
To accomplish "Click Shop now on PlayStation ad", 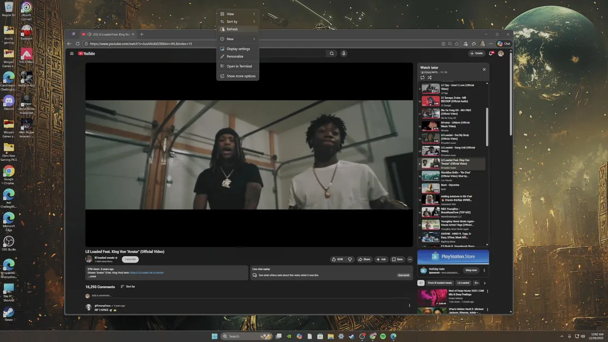I will pos(471,270).
